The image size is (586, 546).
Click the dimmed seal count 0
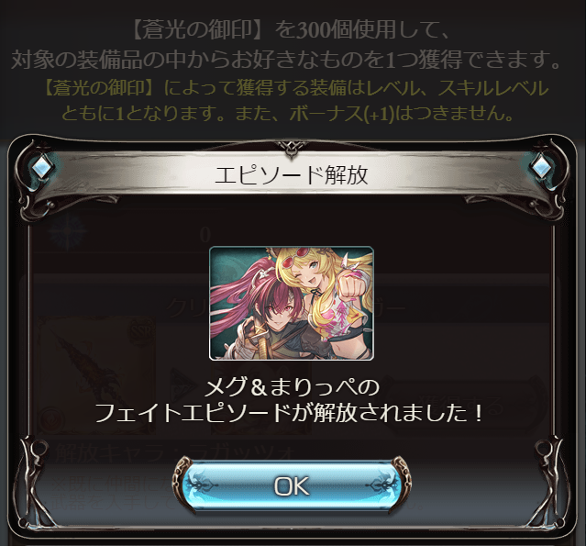(205, 235)
